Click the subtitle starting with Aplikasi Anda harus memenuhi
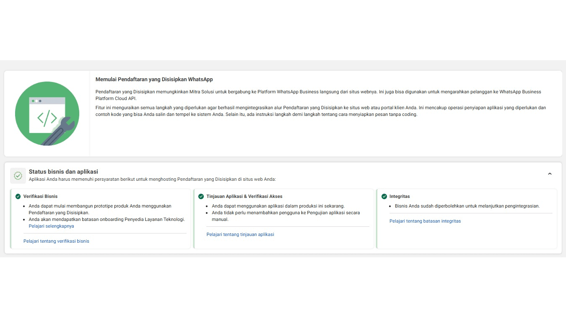Screen dimensions: 566x318 pos(152,179)
